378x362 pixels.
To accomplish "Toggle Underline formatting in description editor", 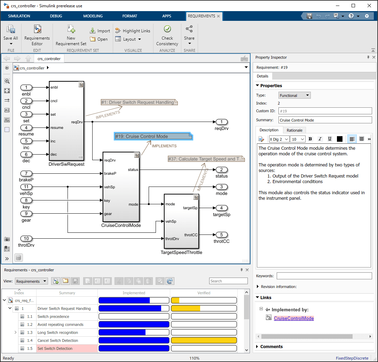I will point(330,139).
